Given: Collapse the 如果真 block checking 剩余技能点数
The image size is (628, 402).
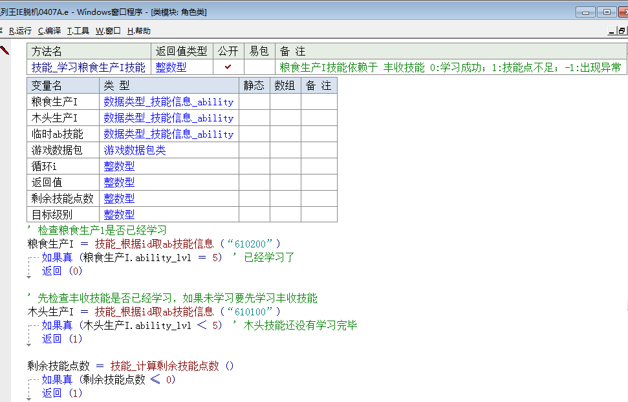Looking at the screenshot, I should (30, 380).
